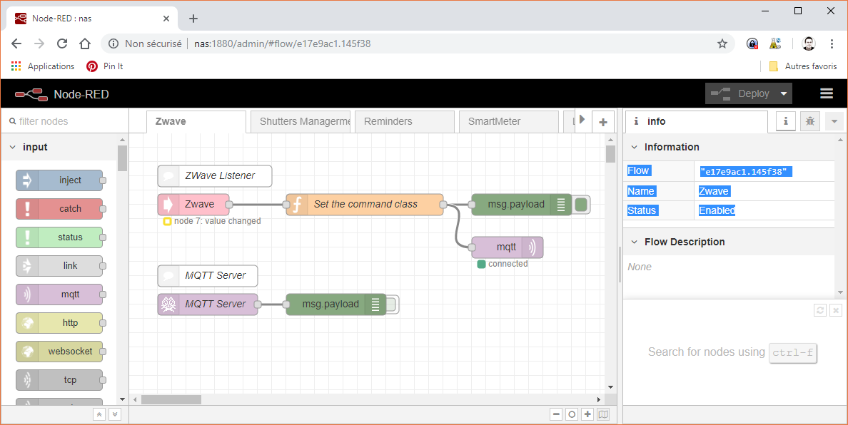This screenshot has width=848, height=425.
Task: Switch to the Shutters Management flow tab
Action: pos(301,121)
